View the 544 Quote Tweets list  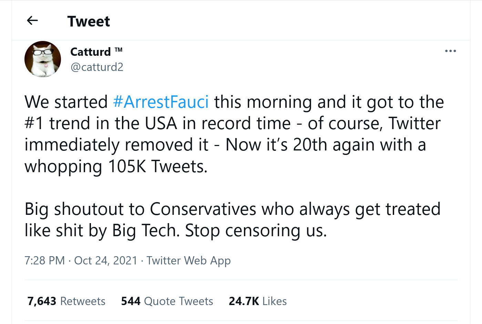(x=167, y=301)
